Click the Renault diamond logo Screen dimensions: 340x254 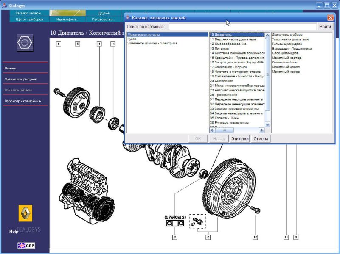tap(25, 213)
